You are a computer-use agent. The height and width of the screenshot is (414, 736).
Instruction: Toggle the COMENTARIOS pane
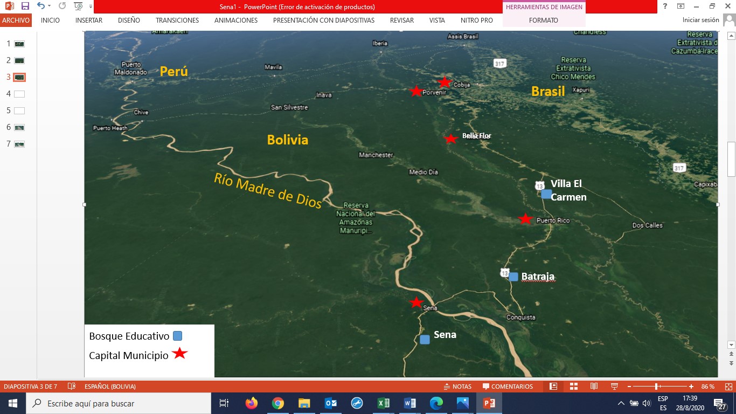[x=508, y=387]
